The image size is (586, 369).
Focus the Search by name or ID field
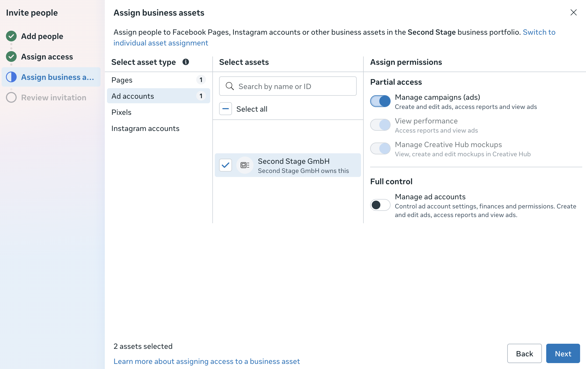pos(288,86)
